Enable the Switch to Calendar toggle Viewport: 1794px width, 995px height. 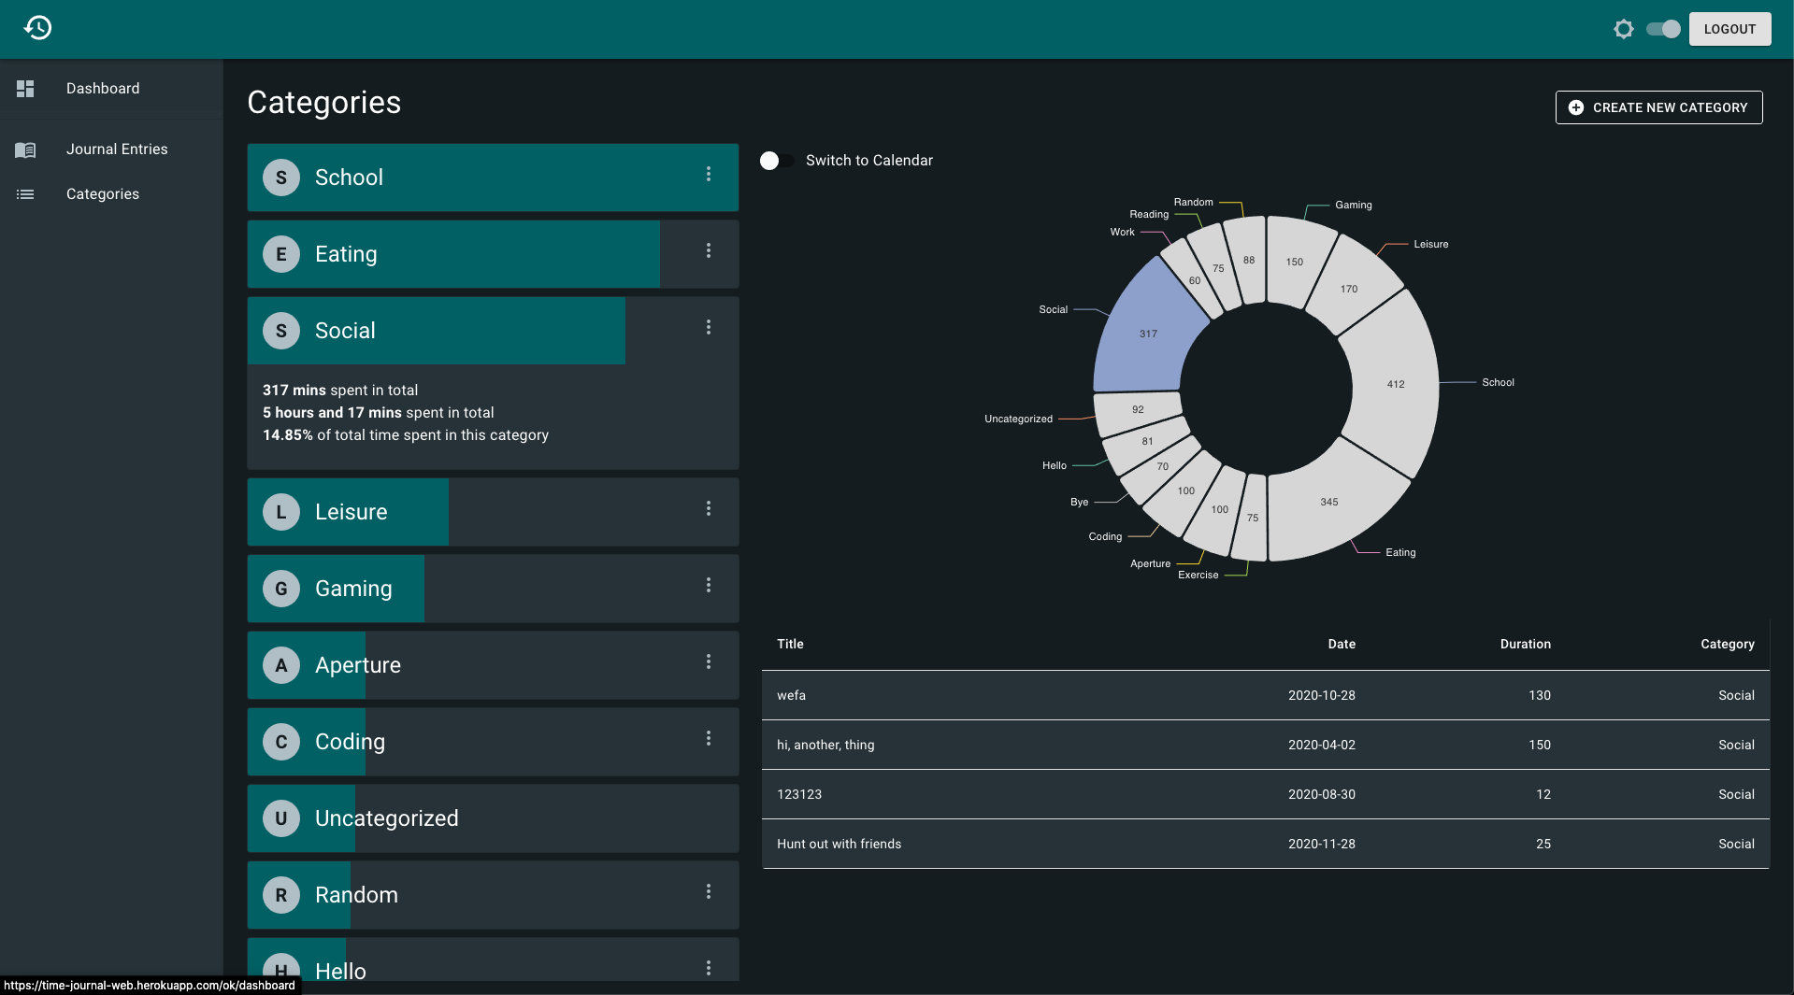[777, 161]
